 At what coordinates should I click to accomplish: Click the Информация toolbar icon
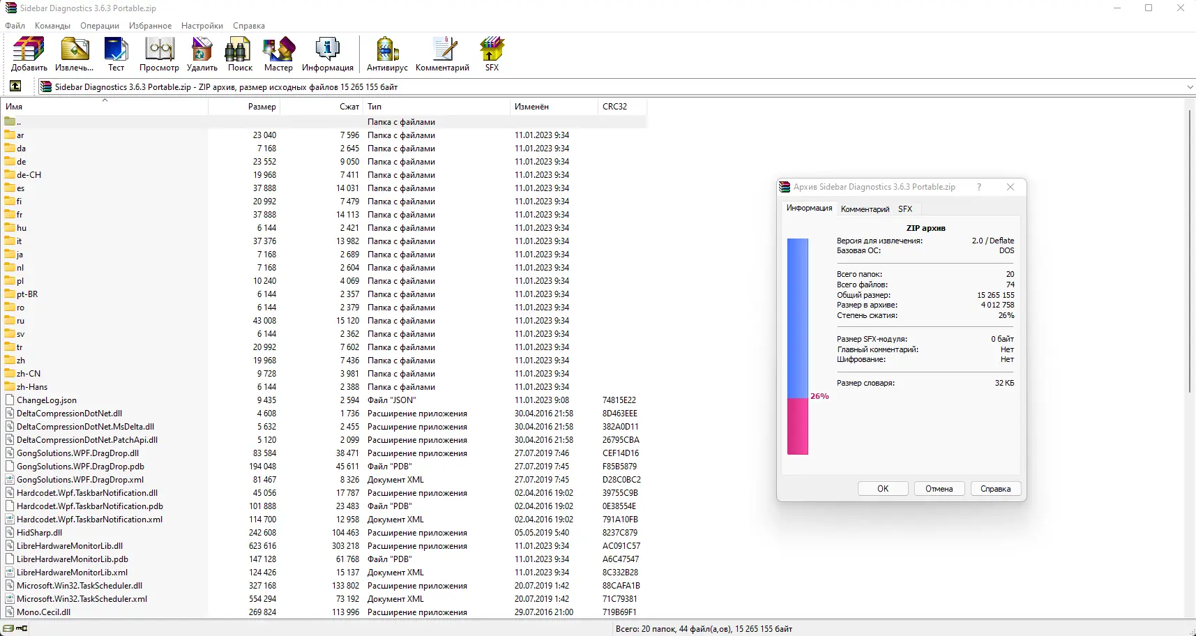tap(327, 50)
